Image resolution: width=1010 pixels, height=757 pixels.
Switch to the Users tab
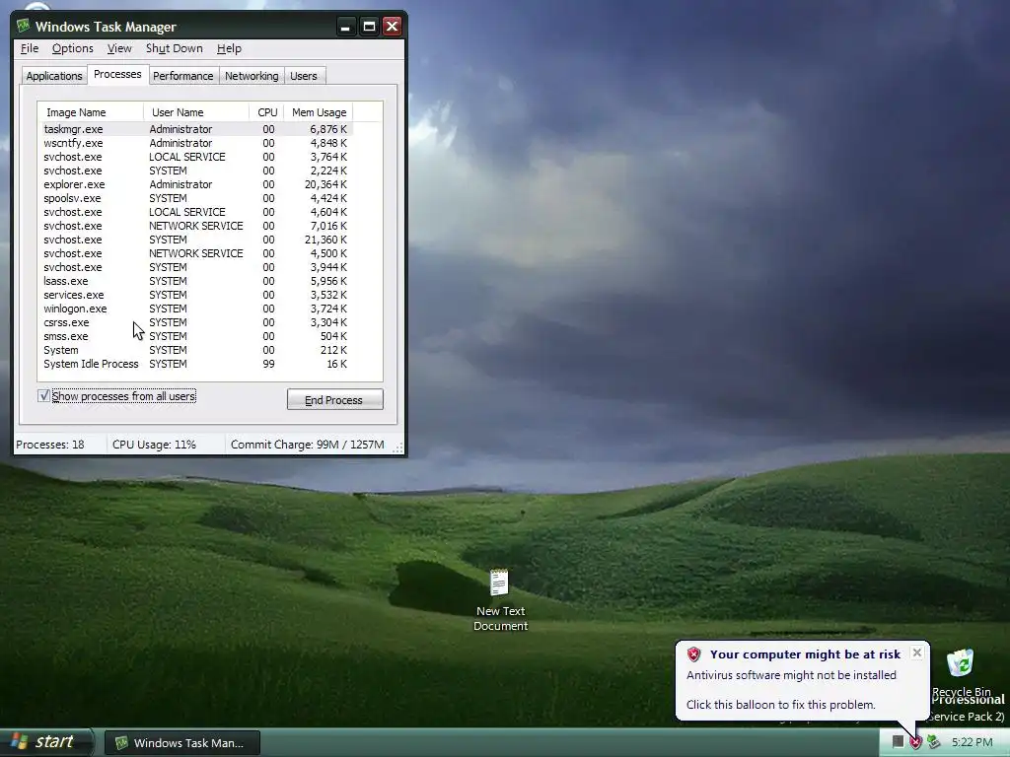(x=304, y=75)
